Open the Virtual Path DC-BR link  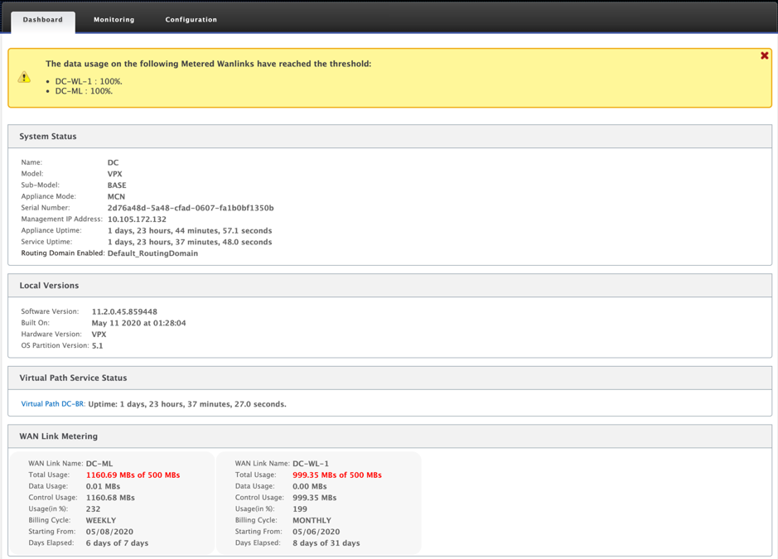52,404
